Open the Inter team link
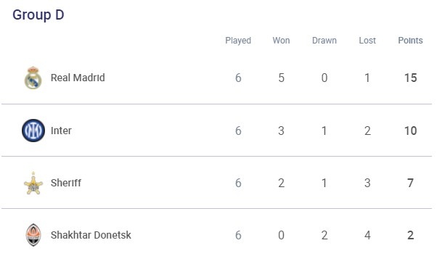Image resolution: width=437 pixels, height=264 pixels. [61, 131]
